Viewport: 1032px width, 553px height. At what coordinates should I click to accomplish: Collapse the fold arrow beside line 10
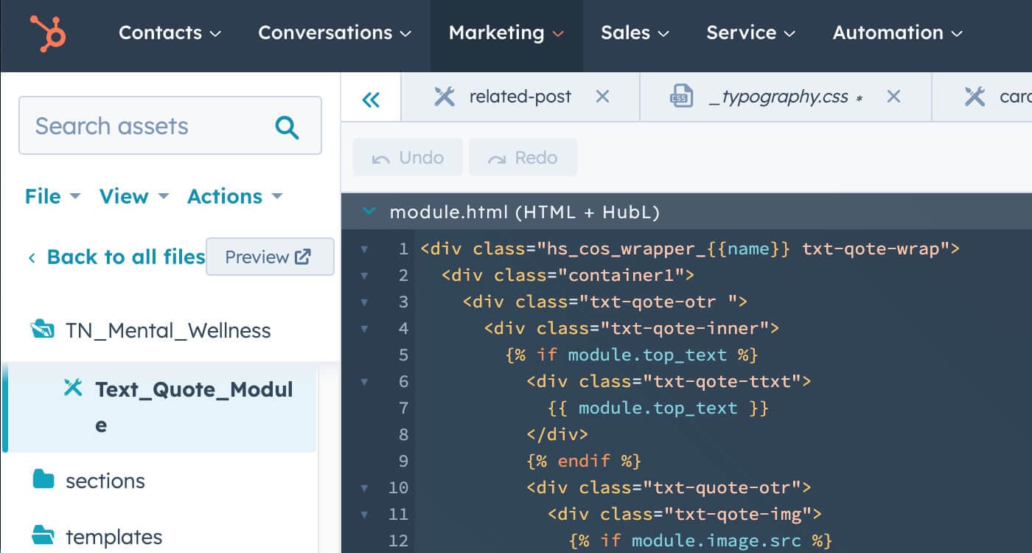[x=366, y=487]
